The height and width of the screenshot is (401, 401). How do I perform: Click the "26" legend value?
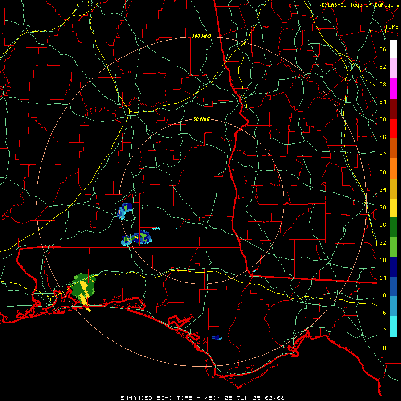(x=383, y=225)
